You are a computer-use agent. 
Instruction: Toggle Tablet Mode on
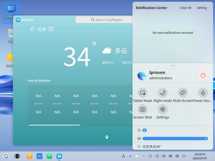[142, 93]
